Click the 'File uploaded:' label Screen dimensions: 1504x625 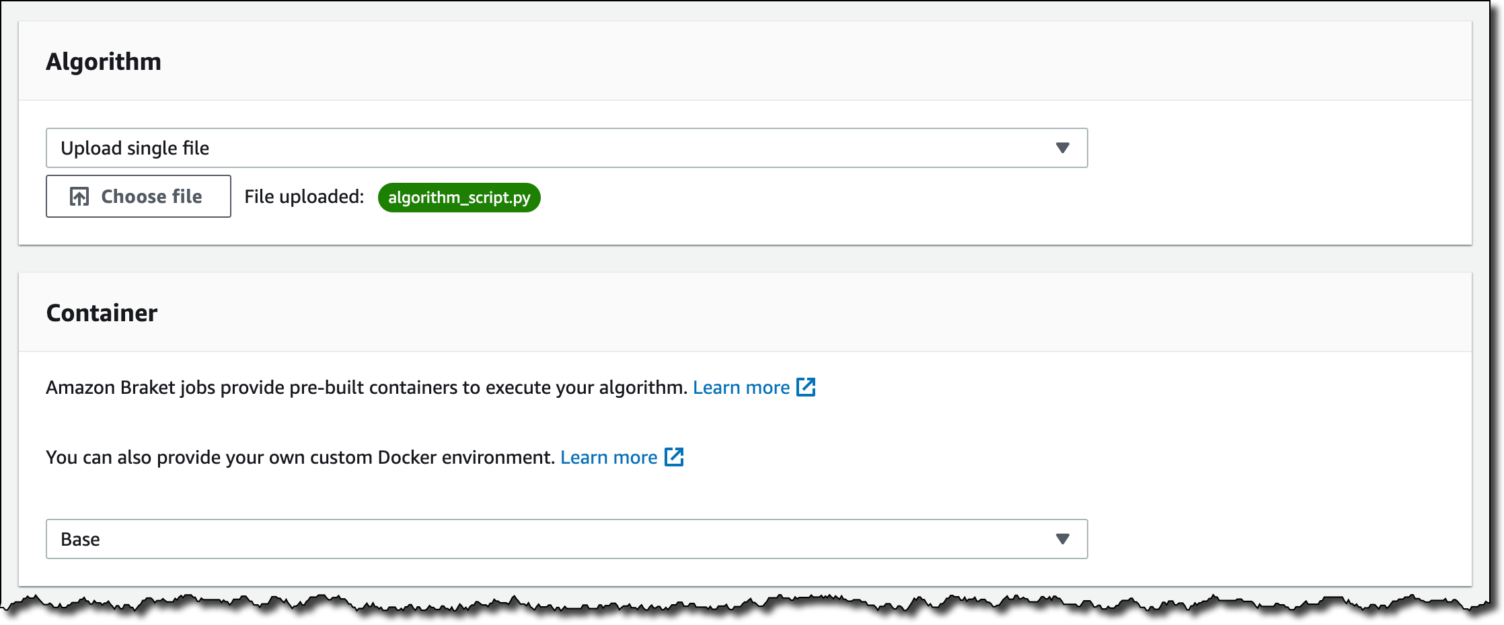coord(304,197)
